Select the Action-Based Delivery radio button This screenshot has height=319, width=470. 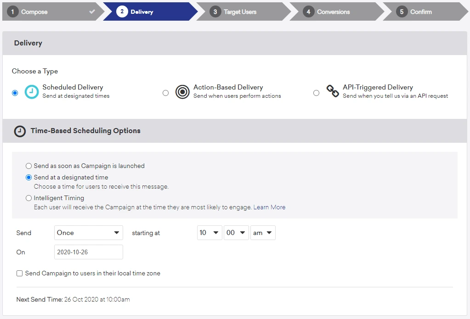click(x=165, y=93)
